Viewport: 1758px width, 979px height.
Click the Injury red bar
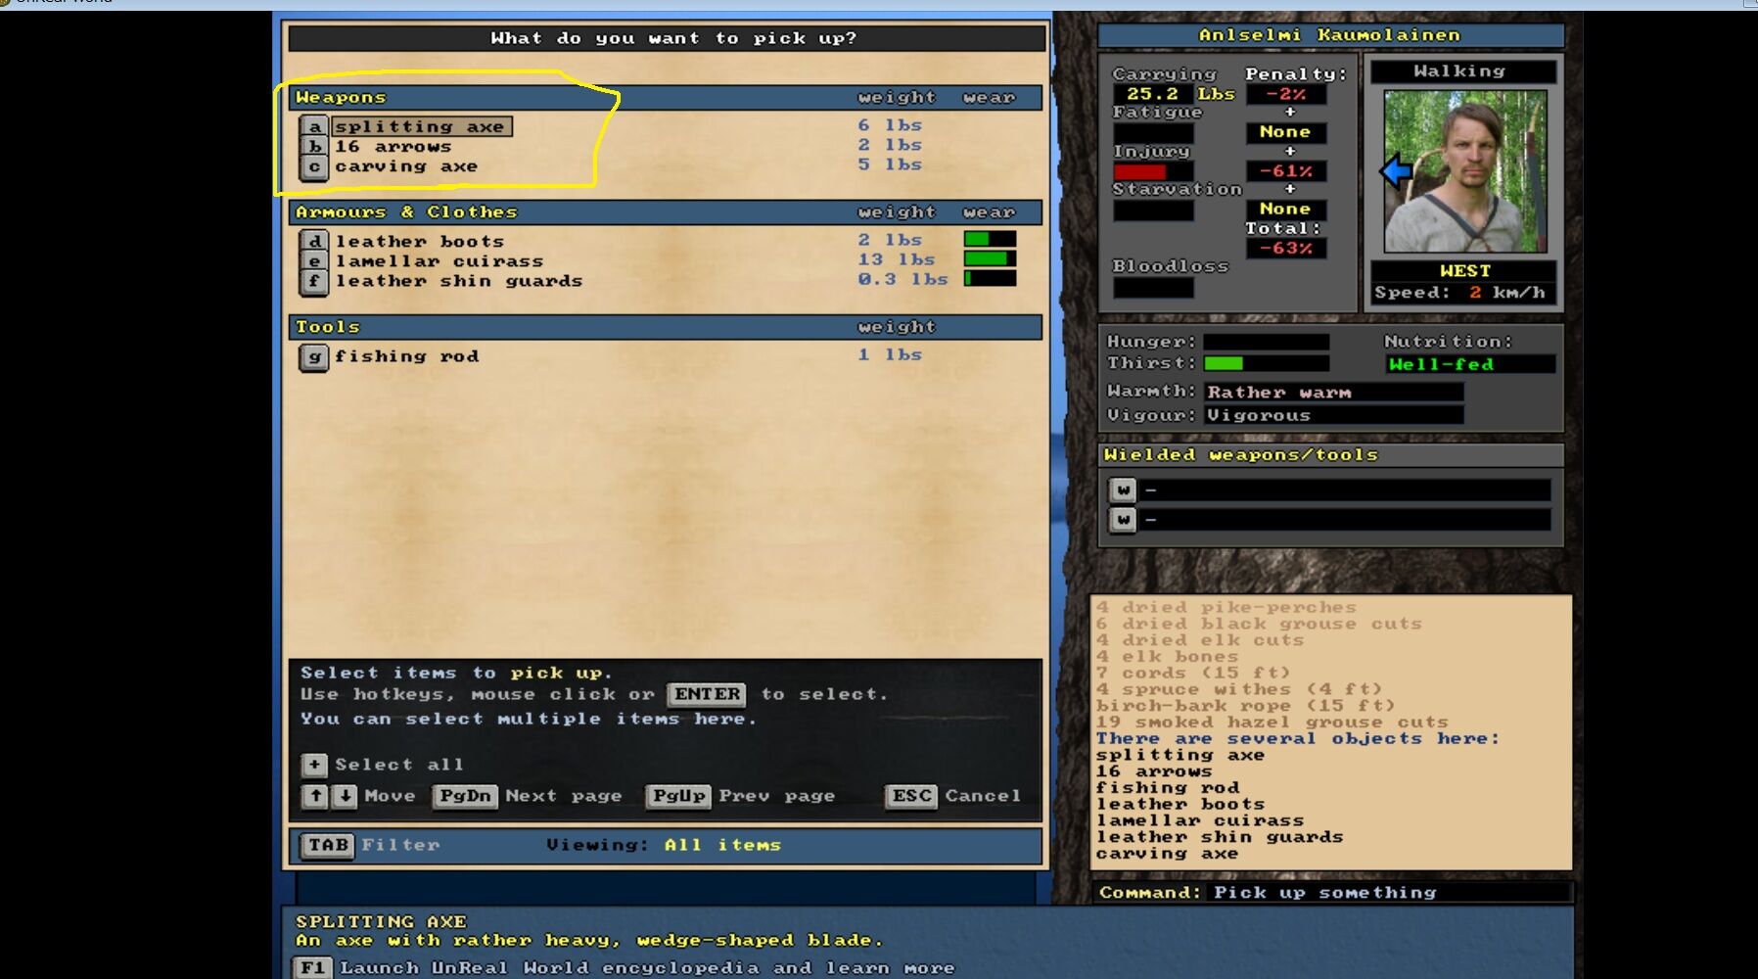tap(1153, 171)
